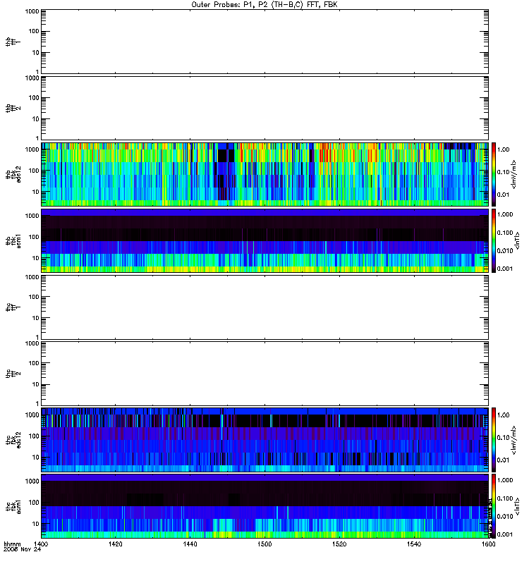Click the 1000 y-tick of the thc fff 2 panel
Screen dimensions: 529x564
[32, 343]
